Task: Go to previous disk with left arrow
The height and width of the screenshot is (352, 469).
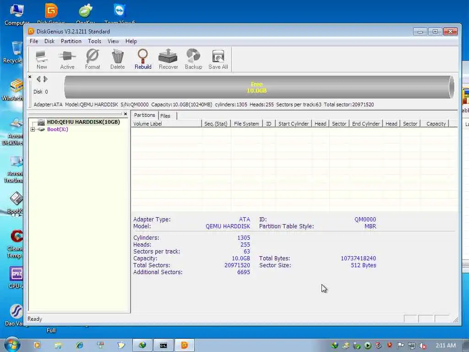Action: point(38,79)
